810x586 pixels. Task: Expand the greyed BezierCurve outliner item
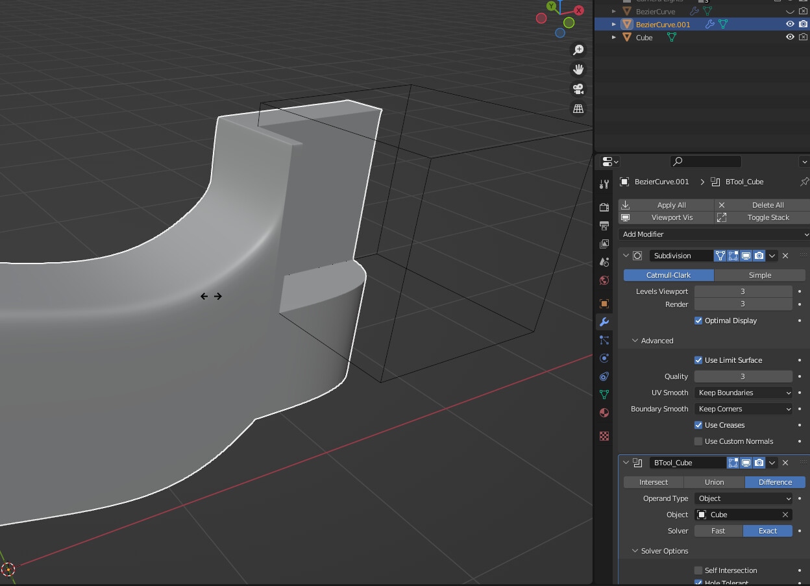614,11
